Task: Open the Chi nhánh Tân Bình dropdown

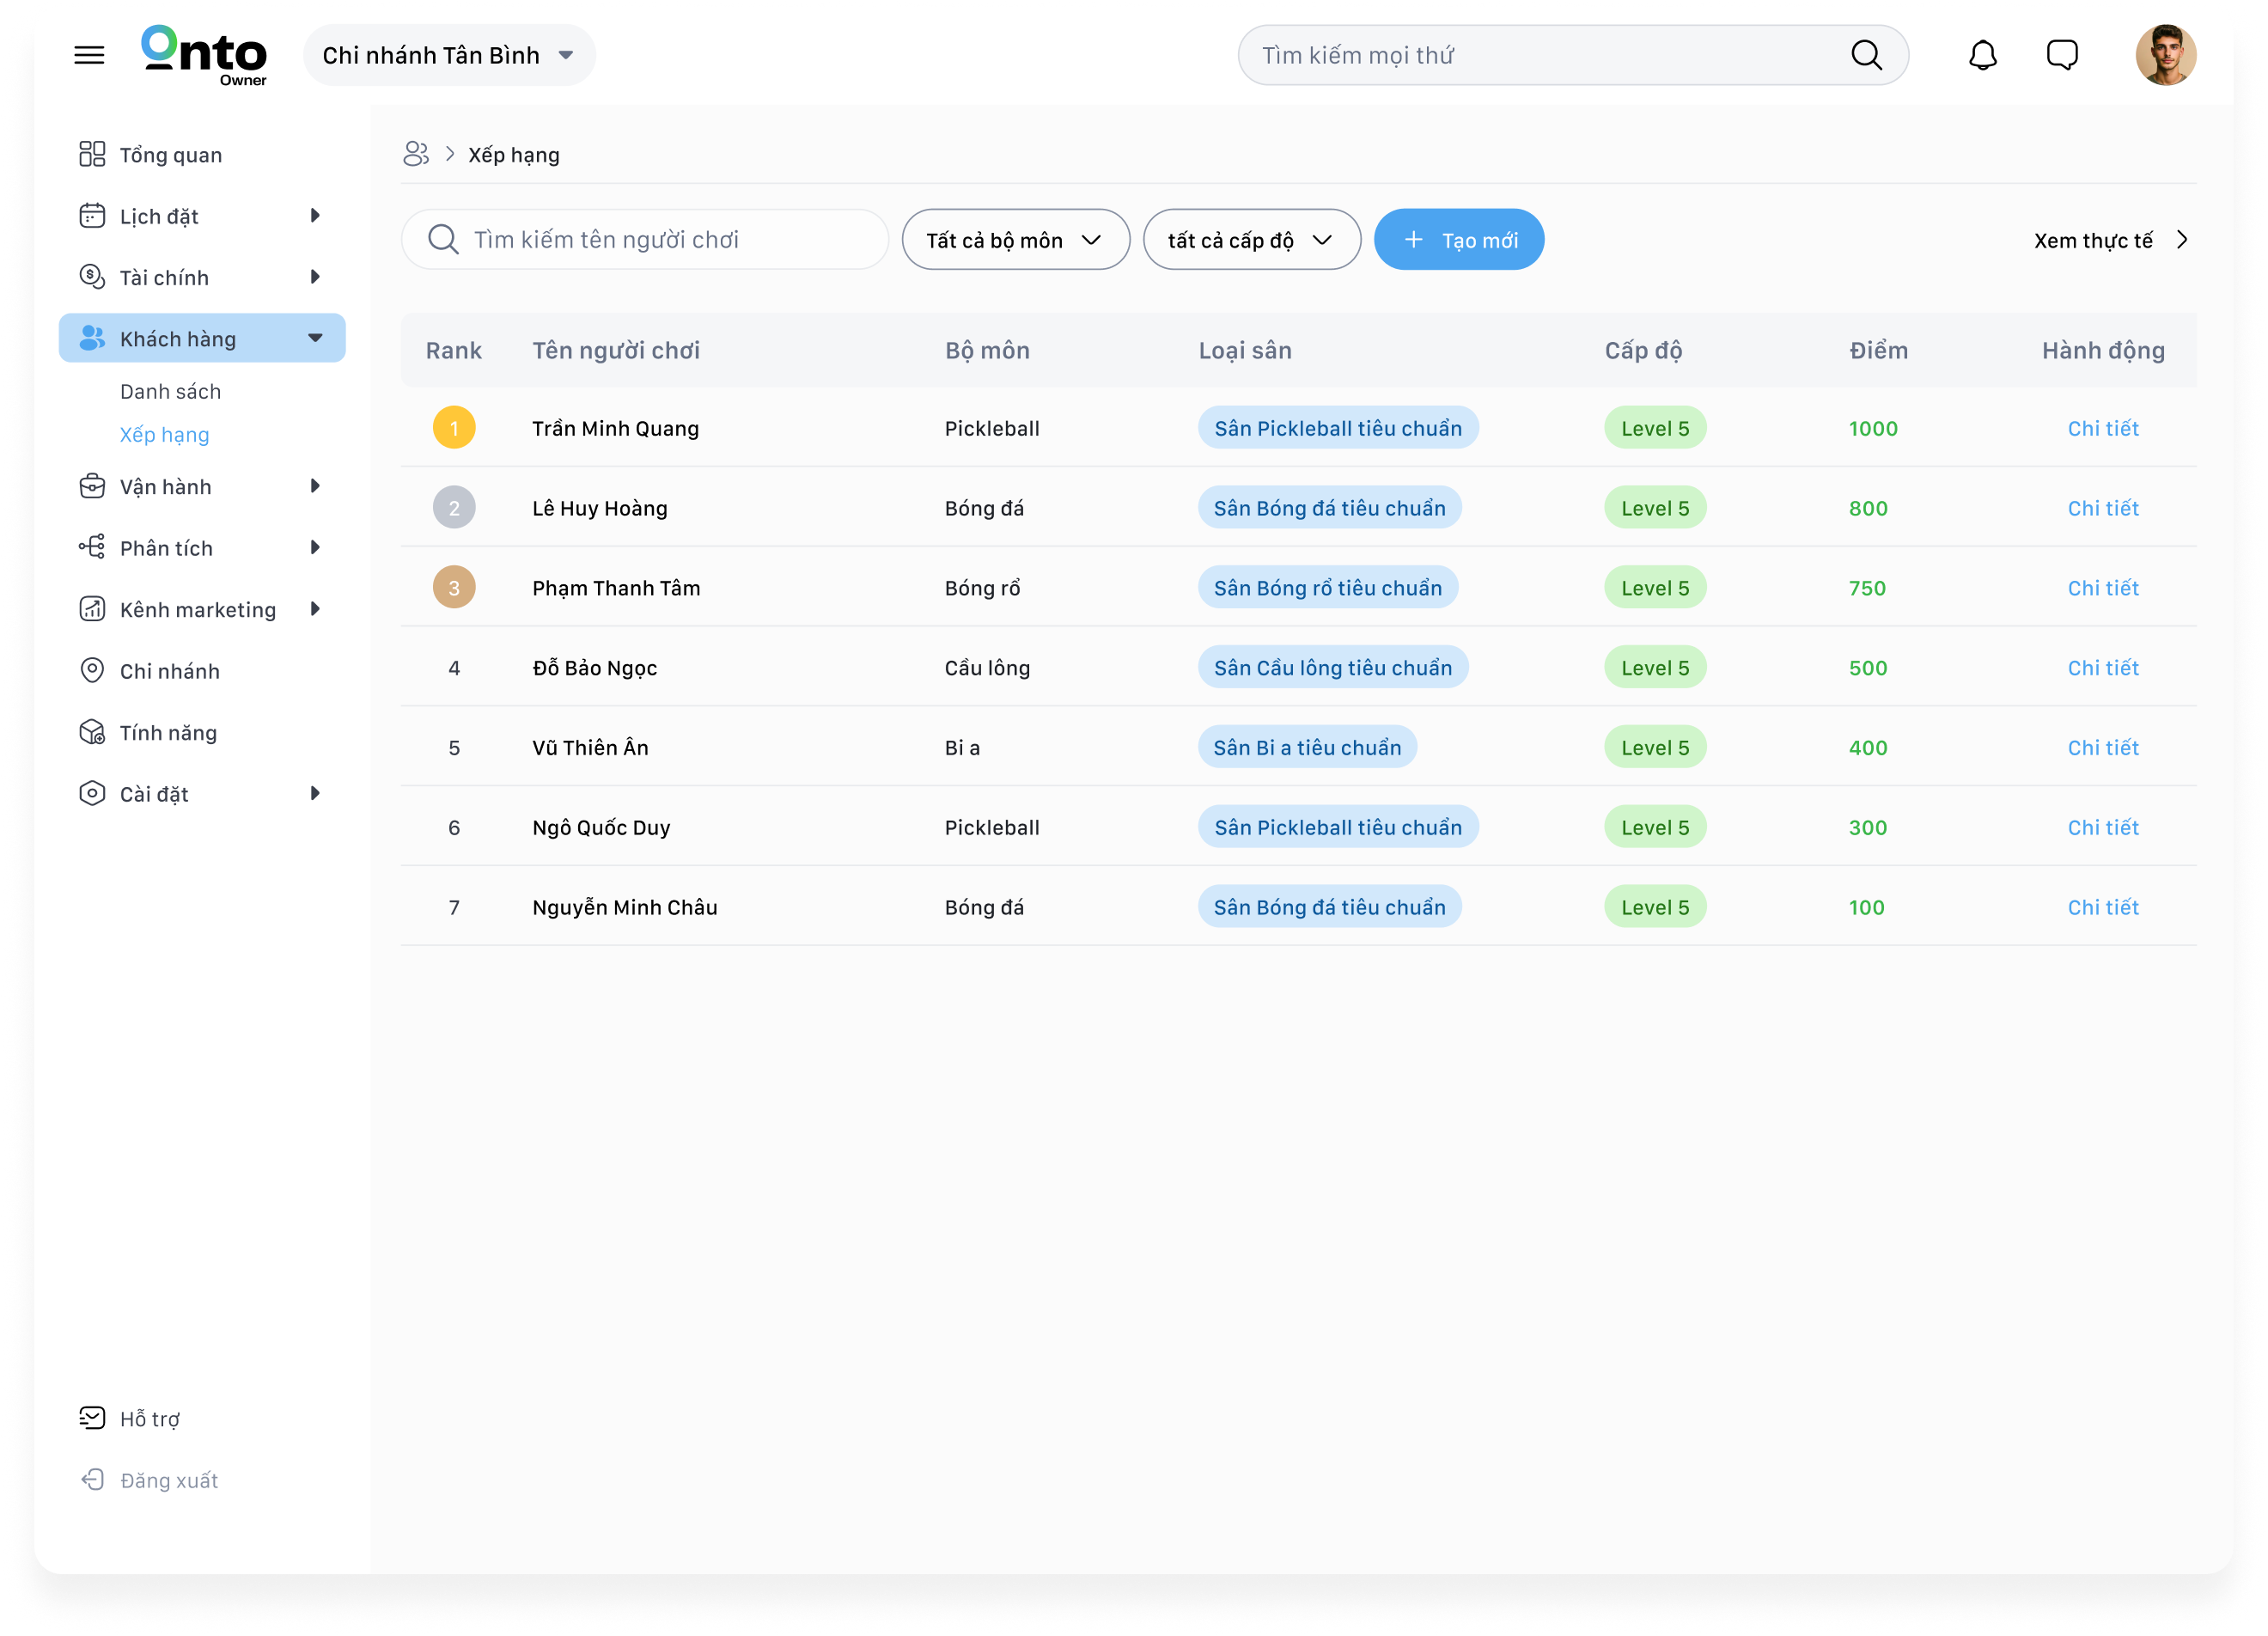Action: (x=449, y=55)
